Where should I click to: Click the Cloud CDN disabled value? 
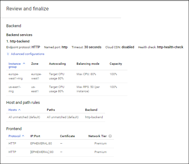coord(128,47)
